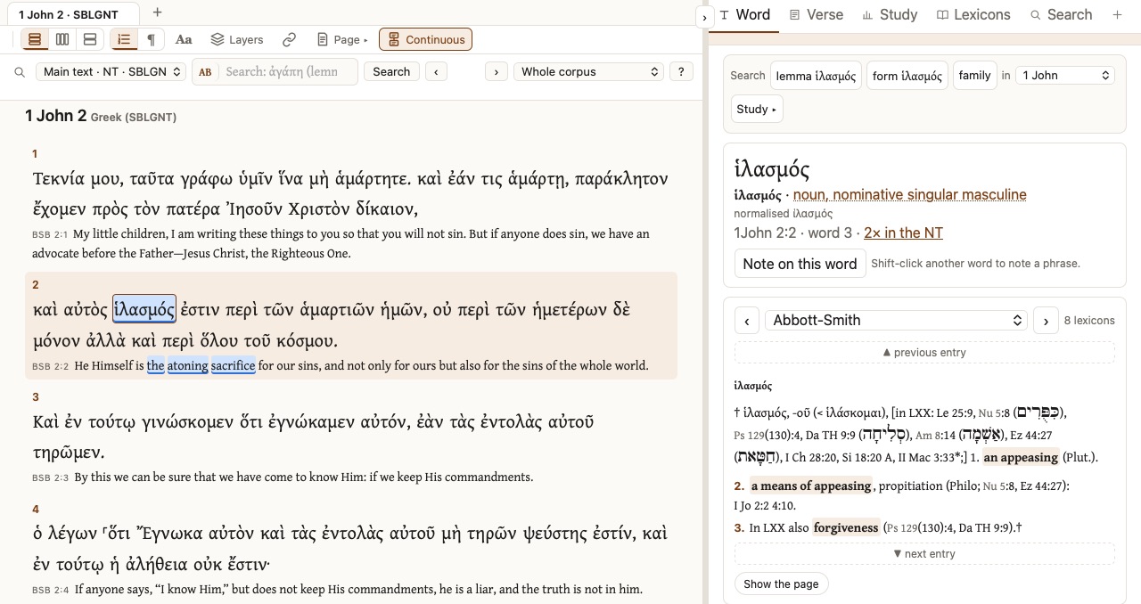Click the 8 lexicons count label
Image resolution: width=1141 pixels, height=604 pixels.
pyautogui.click(x=1089, y=321)
